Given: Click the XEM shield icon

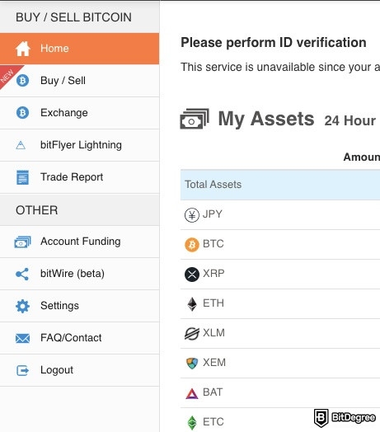Looking at the screenshot, I should click(192, 363).
